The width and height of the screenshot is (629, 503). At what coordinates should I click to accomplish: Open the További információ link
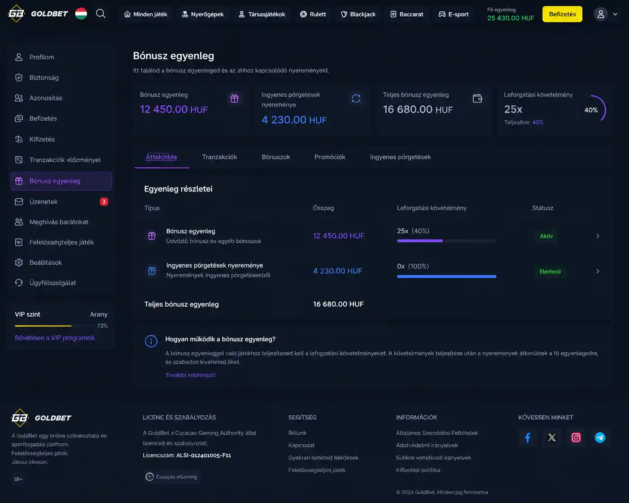190,375
